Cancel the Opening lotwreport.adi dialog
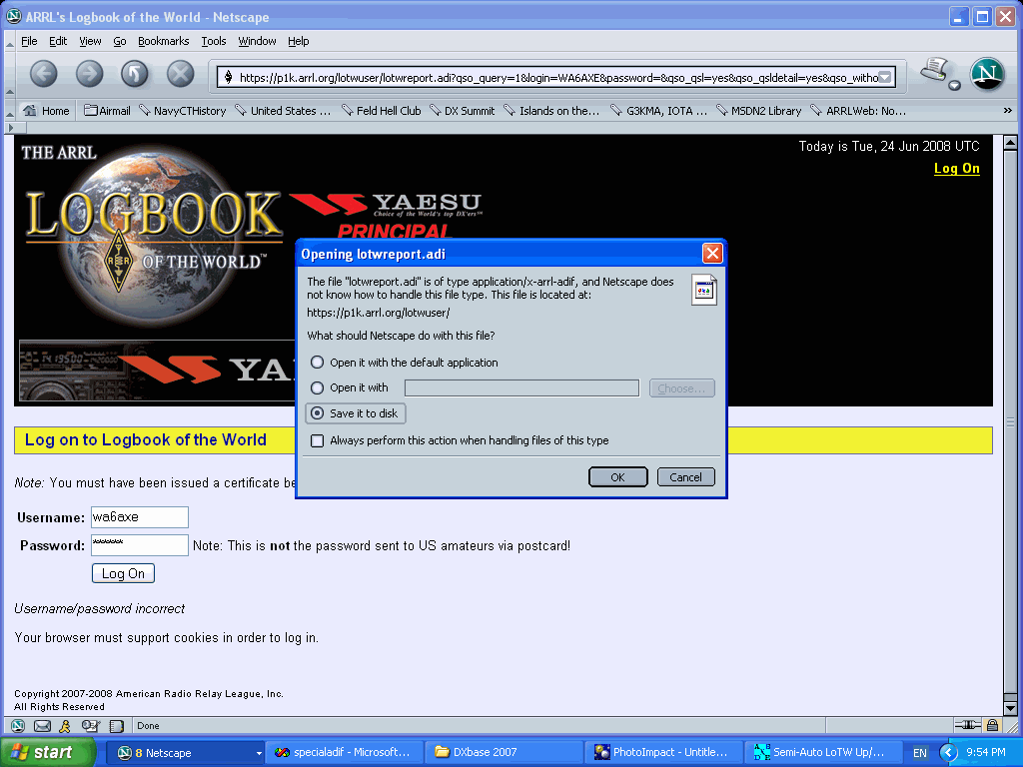 pos(685,476)
